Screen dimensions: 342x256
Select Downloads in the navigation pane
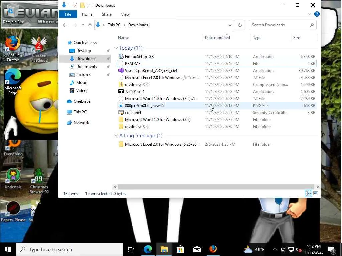(85, 59)
